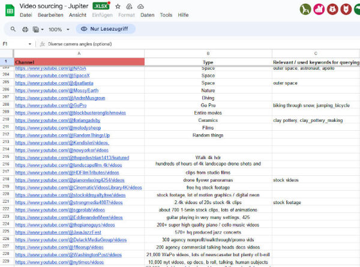
Task: Select the cell reading Ceramics
Action: (208, 120)
